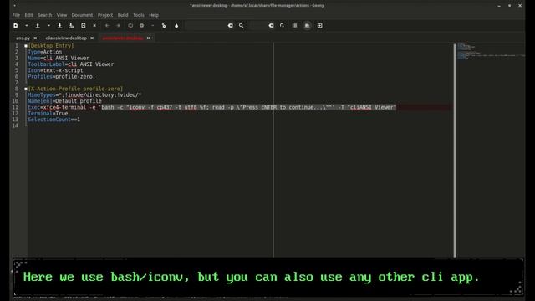Clear the toolbar search field
This screenshot has width=535, height=301.
coord(231,26)
